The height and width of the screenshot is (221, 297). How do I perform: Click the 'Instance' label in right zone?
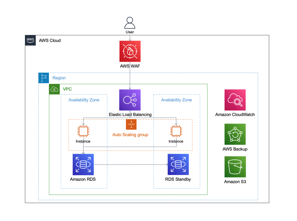point(176,141)
